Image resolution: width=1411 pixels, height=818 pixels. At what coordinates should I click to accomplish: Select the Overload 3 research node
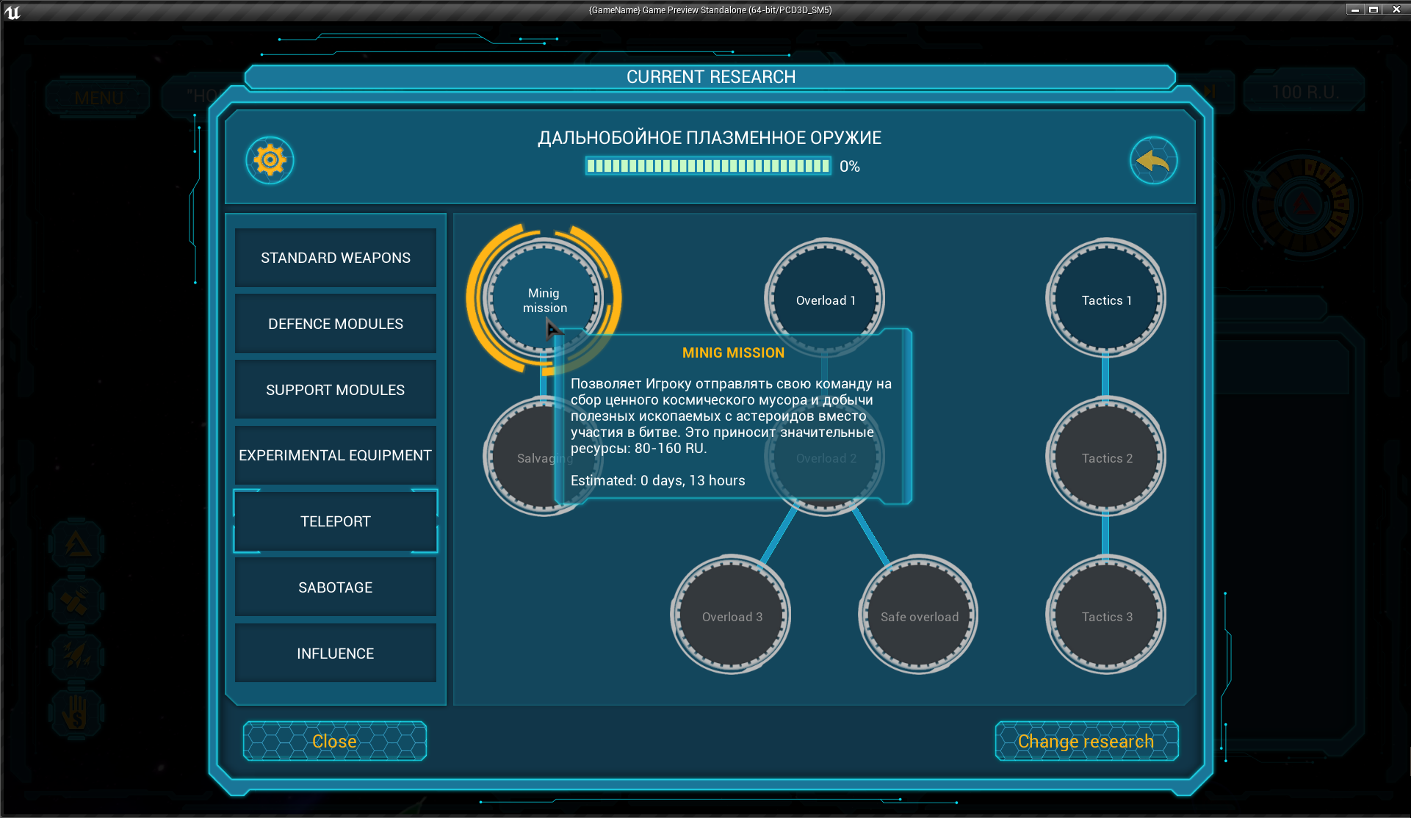(x=732, y=616)
